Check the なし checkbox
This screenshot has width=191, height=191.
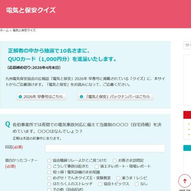click(x=137, y=184)
